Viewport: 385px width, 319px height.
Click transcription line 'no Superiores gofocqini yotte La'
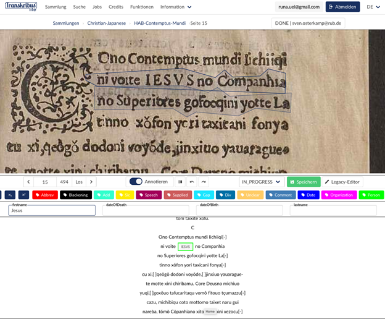[192, 256]
